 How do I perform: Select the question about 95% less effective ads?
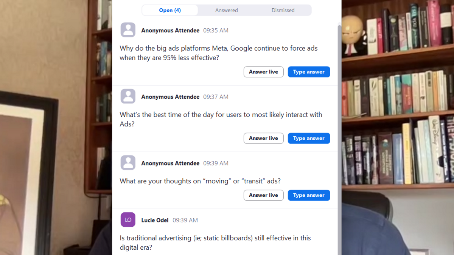[x=218, y=53]
